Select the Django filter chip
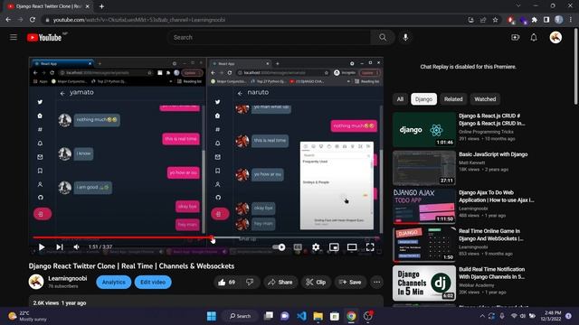 423,99
